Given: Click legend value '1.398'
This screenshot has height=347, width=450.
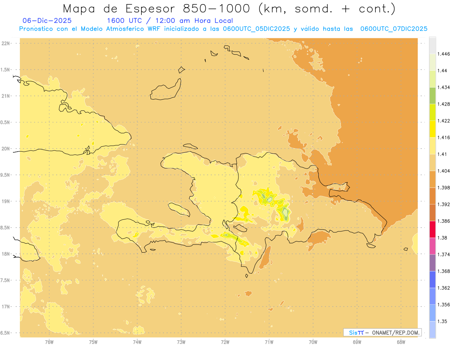Looking at the screenshot, I should 444,188.
